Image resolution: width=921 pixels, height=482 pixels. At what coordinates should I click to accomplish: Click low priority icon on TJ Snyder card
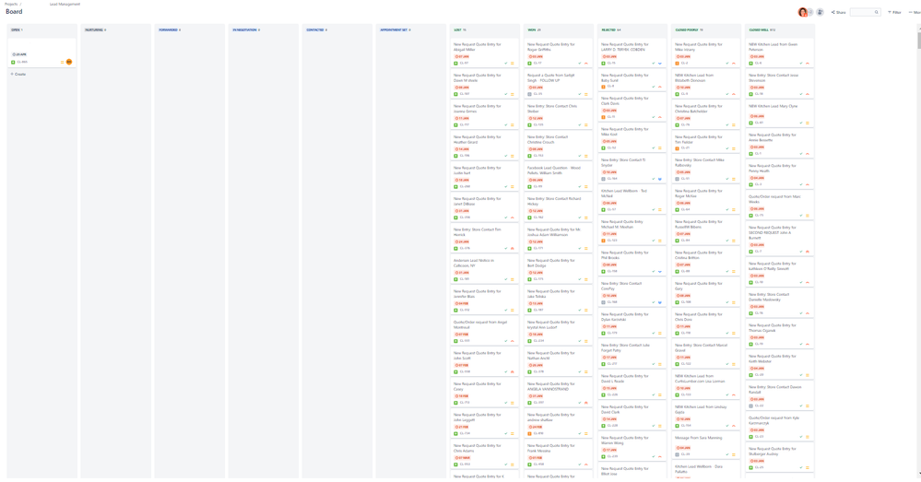coord(659,179)
